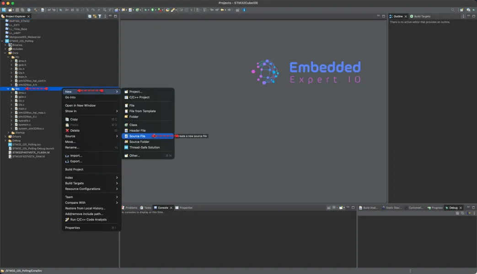Screen dimensions: 477x274
Task: Click the Save All toolbar icon
Action: pos(22,10)
